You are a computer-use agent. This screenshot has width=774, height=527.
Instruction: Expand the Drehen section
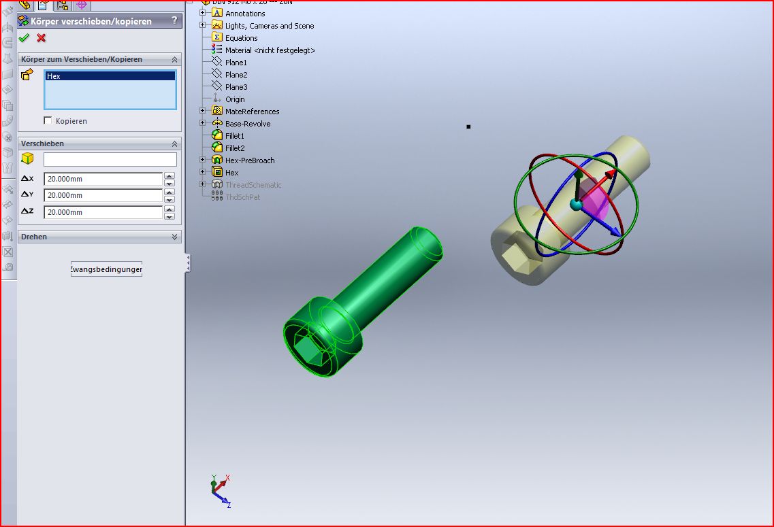coord(174,237)
